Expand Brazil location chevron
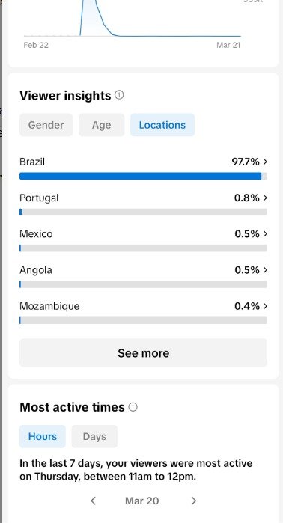 click(265, 162)
